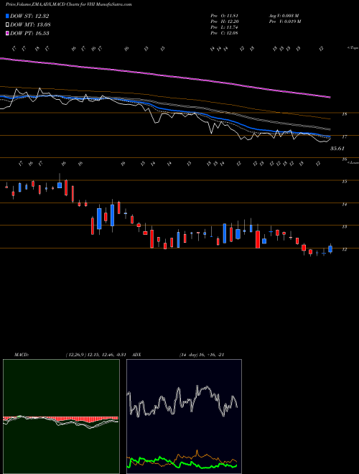Click the white DOW MT legend swatch
The height and width of the screenshot is (474, 359).
coord(7,25)
